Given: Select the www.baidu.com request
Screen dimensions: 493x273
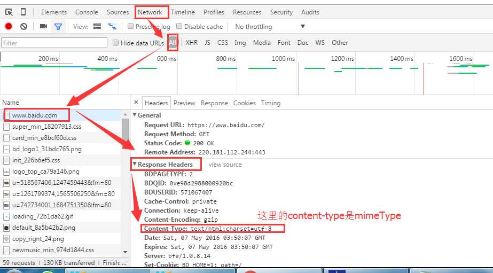Looking at the screenshot, I should point(60,115).
